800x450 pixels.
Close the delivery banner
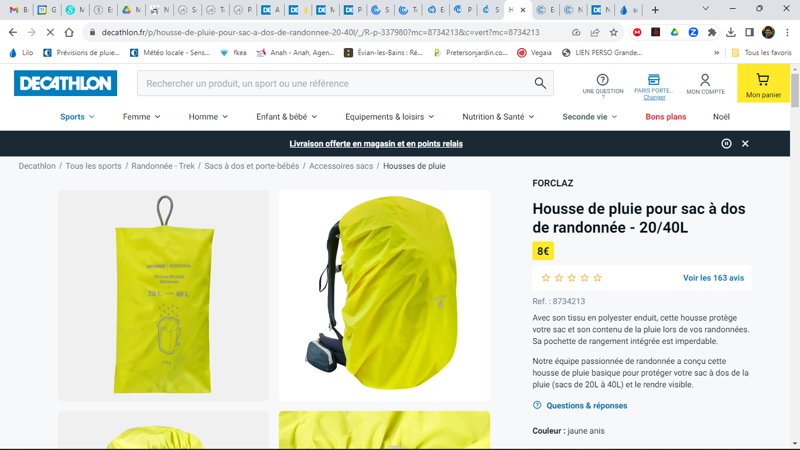pyautogui.click(x=745, y=144)
